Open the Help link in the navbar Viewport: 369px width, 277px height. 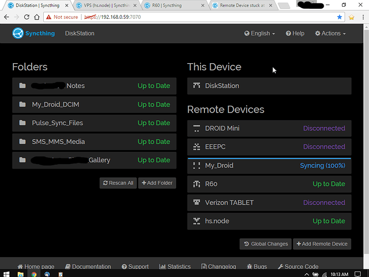[x=295, y=33]
